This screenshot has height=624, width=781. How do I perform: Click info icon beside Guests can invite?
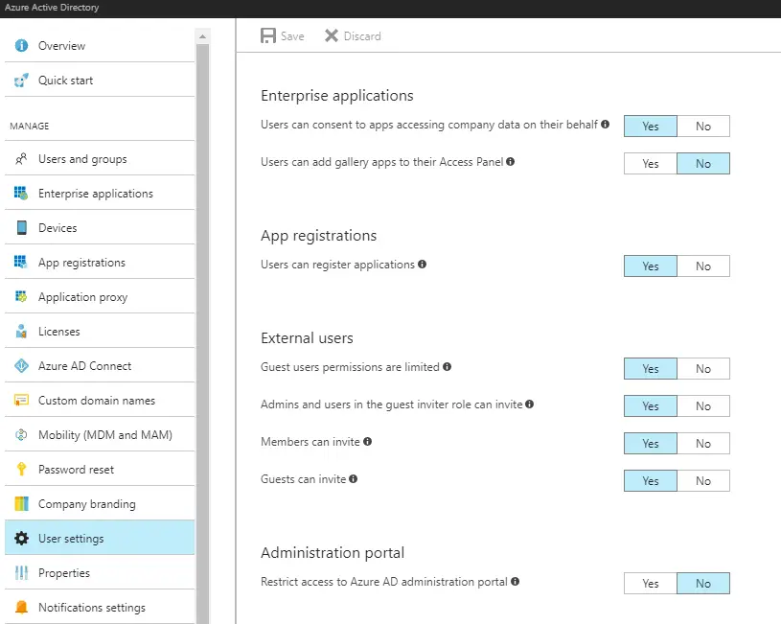coord(354,479)
